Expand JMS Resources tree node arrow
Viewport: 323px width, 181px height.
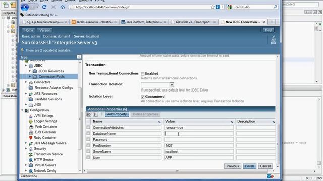[26, 93]
